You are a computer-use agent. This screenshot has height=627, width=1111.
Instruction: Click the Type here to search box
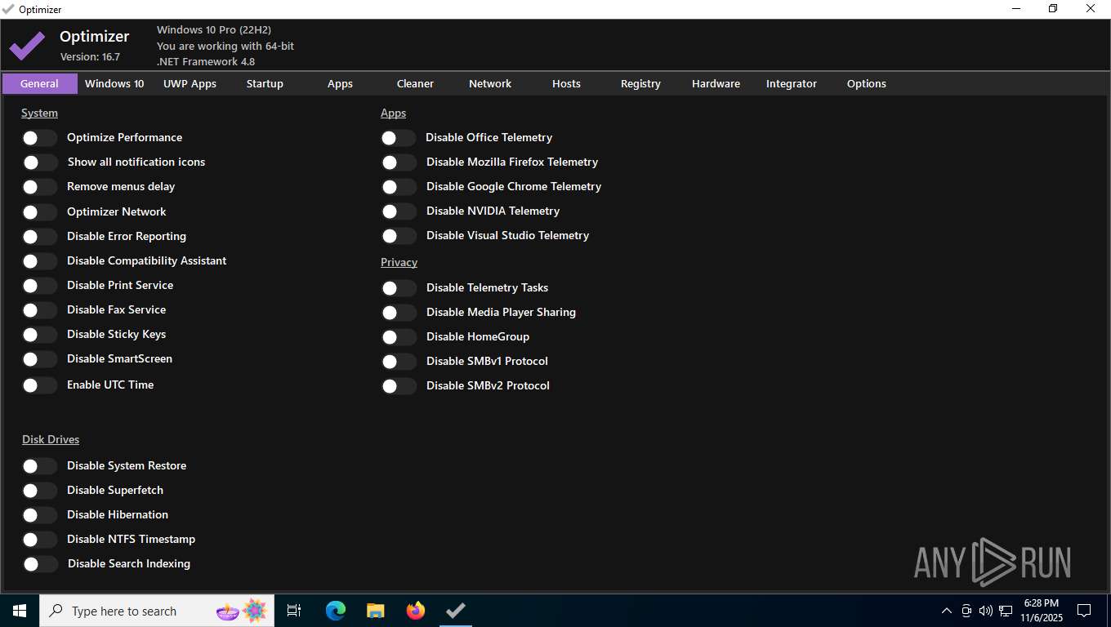pyautogui.click(x=155, y=611)
